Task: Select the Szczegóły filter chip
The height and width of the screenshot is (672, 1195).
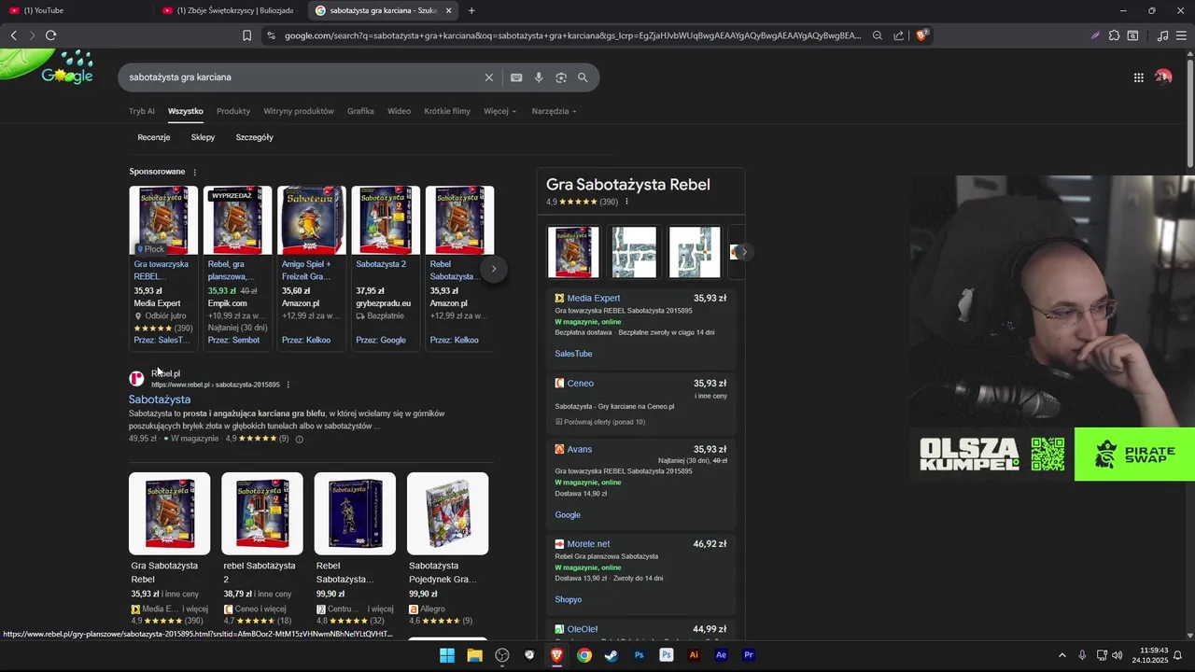Action: click(x=254, y=137)
